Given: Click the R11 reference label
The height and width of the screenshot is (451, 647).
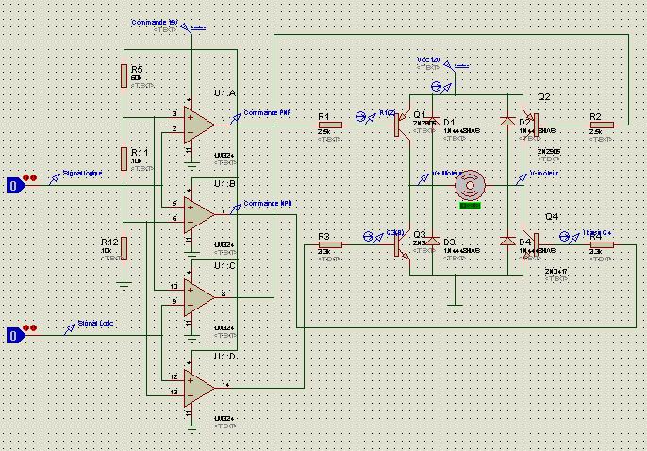Looking at the screenshot, I should tap(139, 152).
